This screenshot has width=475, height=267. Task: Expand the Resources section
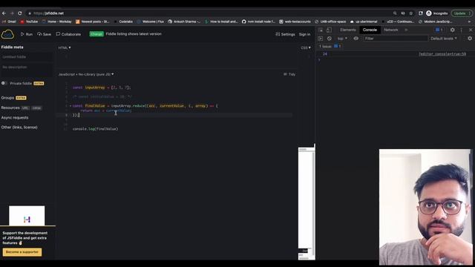22,108
